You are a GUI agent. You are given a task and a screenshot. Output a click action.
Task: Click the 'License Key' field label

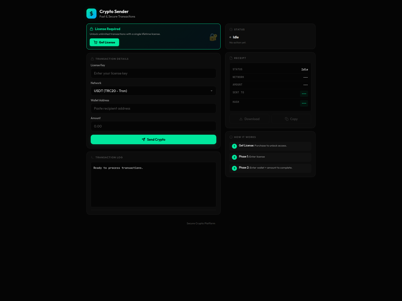(98, 65)
